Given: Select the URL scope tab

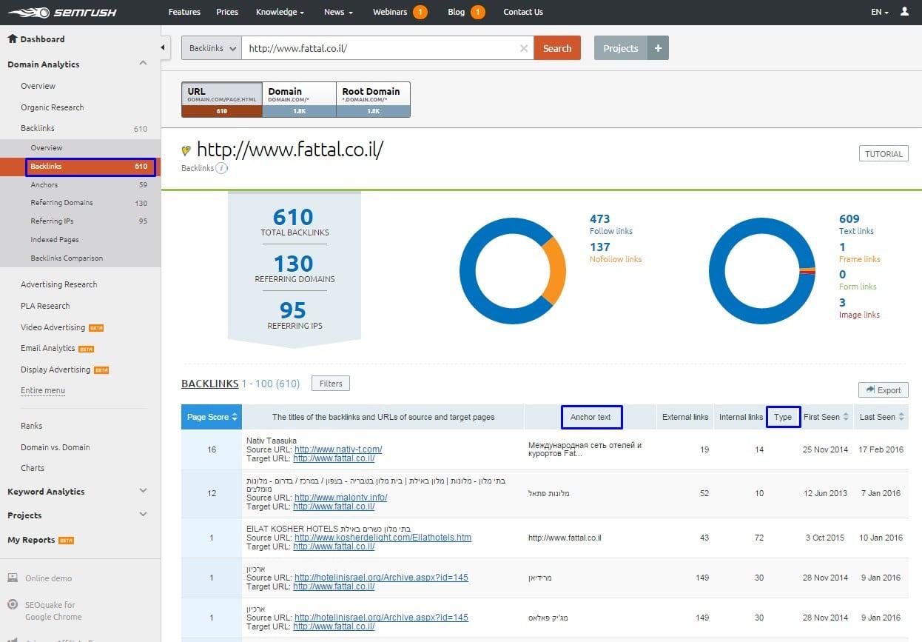Looking at the screenshot, I should click(x=222, y=99).
